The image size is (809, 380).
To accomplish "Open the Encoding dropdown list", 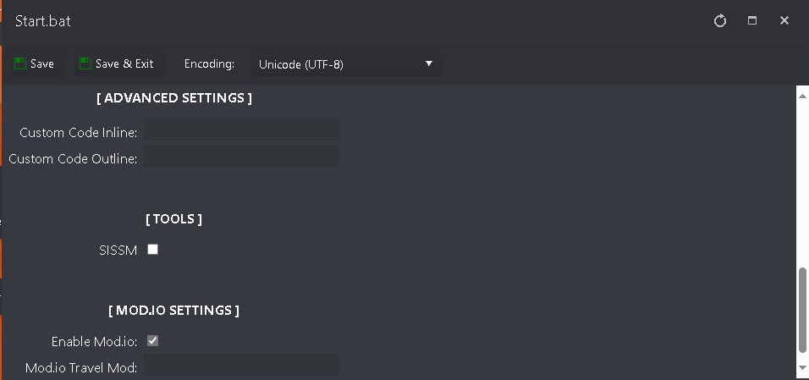I will pos(346,64).
